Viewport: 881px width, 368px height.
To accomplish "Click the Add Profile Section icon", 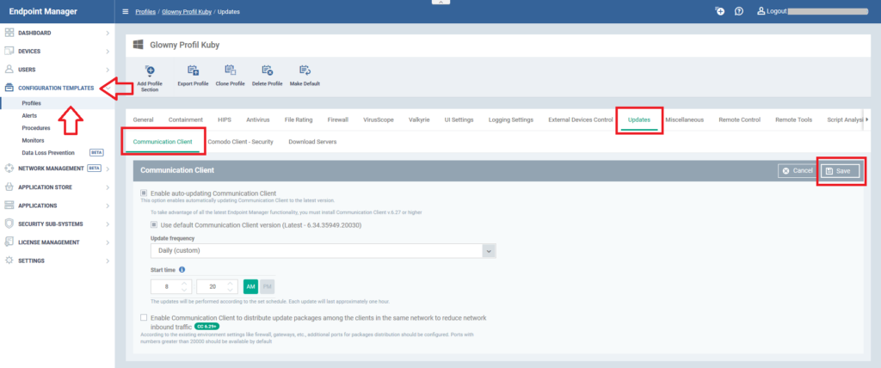I will [150, 71].
